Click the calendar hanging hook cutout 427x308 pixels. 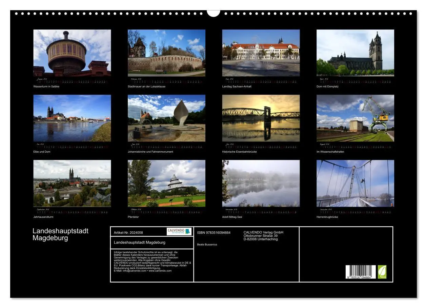point(213,13)
